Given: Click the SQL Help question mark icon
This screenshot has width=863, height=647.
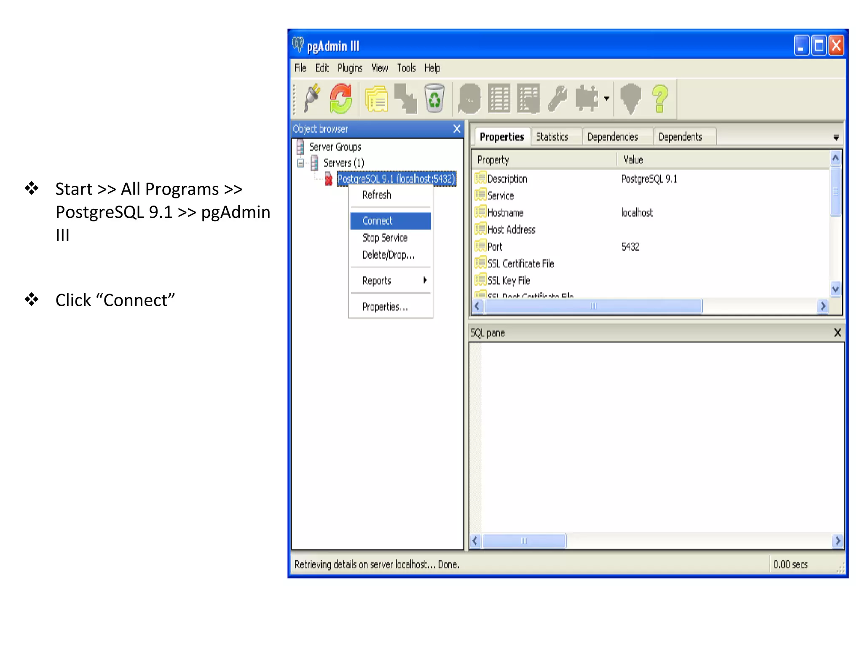Looking at the screenshot, I should tap(660, 99).
